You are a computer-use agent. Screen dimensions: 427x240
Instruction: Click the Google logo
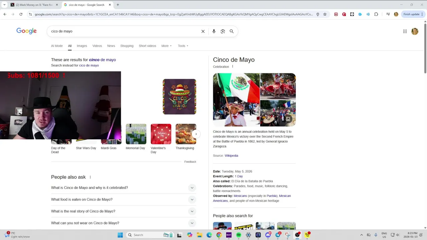(26, 31)
